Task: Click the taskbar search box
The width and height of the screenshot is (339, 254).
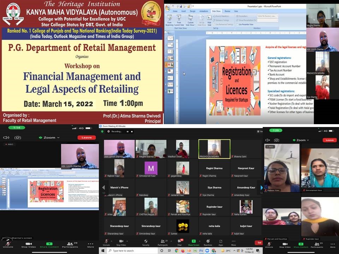Action: (132, 250)
